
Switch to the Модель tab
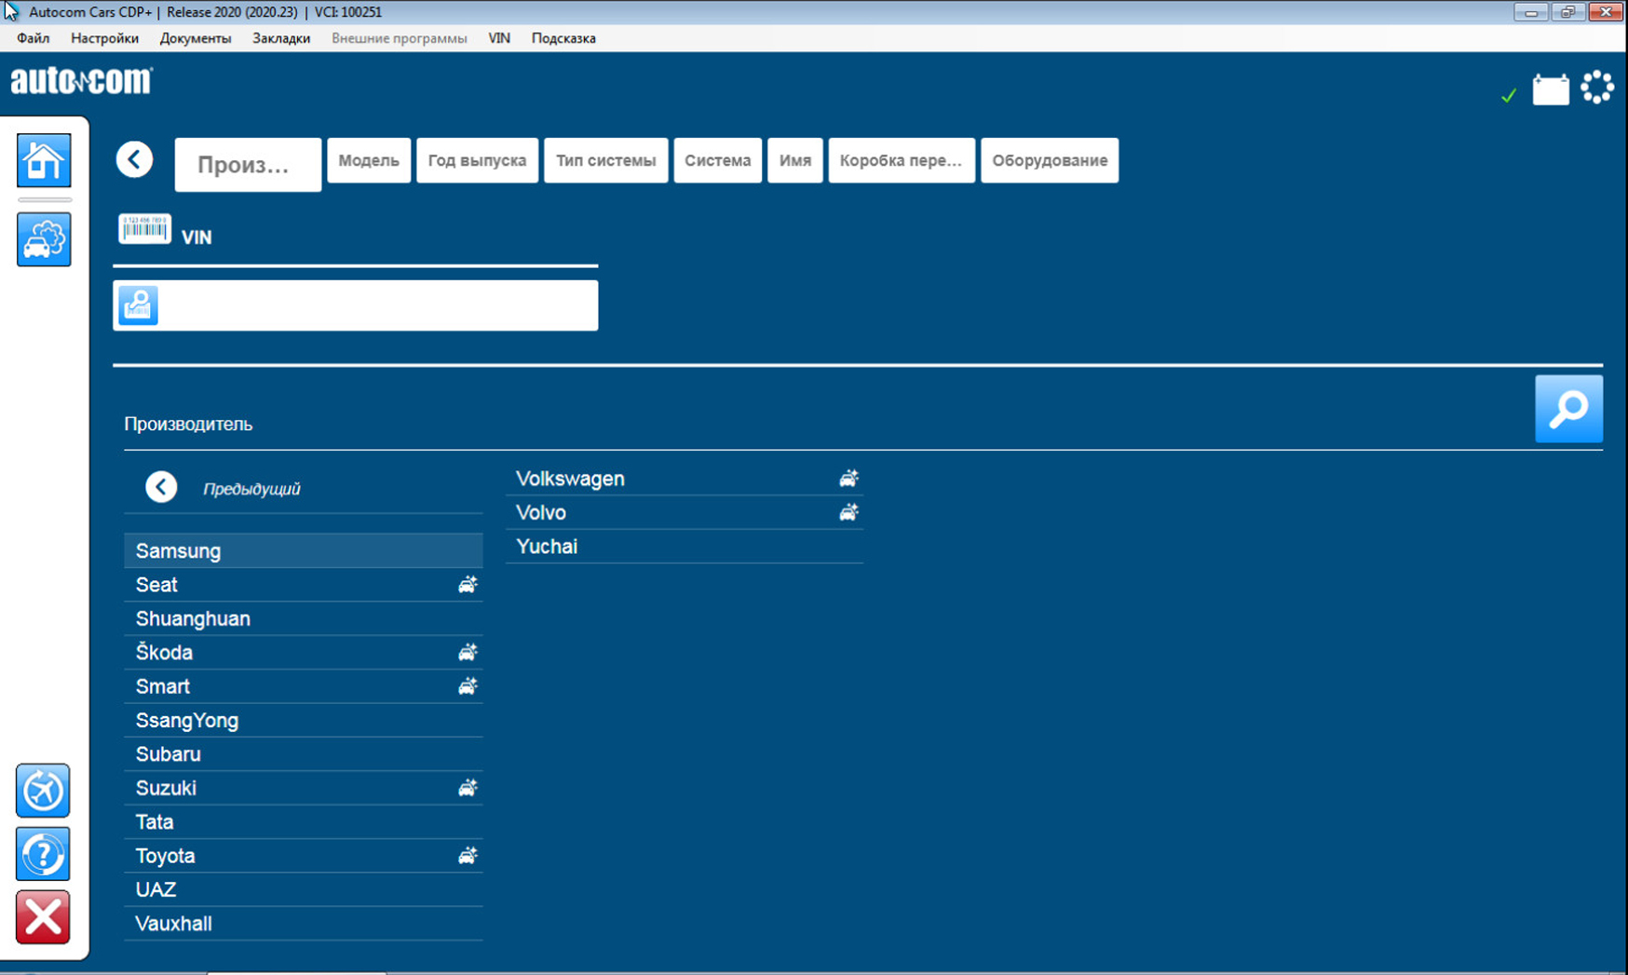coord(369,160)
